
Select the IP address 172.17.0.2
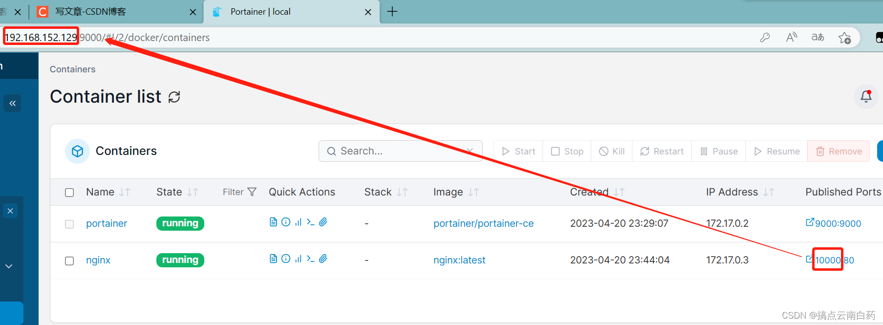(x=727, y=223)
